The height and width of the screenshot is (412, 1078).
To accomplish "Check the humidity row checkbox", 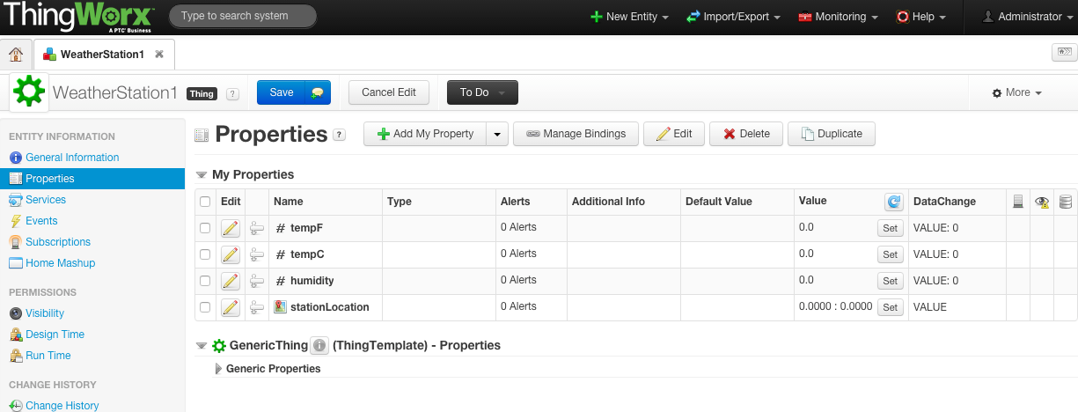I will (x=205, y=281).
